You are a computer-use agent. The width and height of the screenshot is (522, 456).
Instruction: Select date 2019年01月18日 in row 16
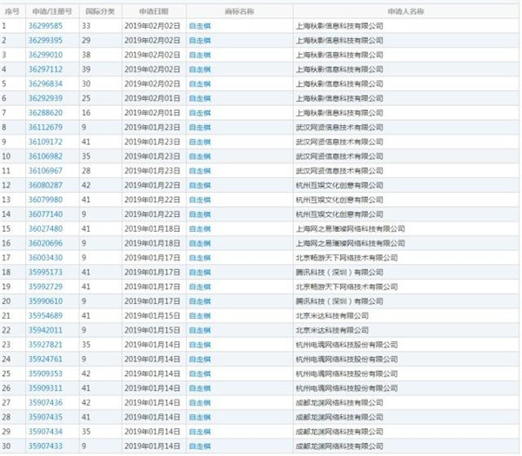[x=152, y=243]
